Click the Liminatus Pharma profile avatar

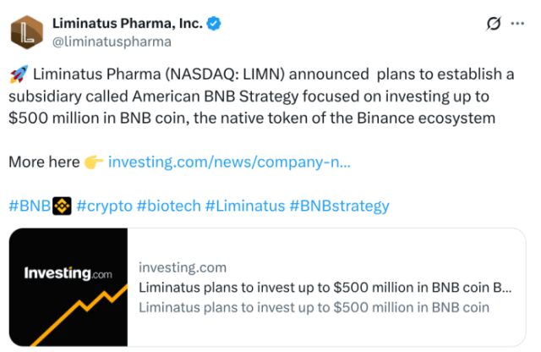[28, 30]
